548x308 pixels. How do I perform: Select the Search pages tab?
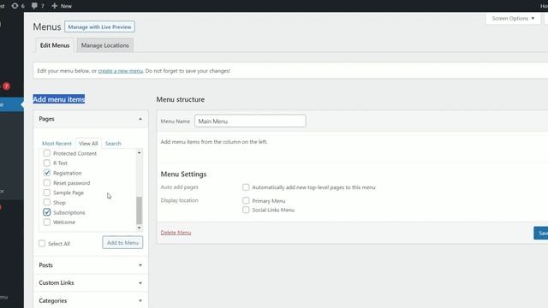pos(113,144)
